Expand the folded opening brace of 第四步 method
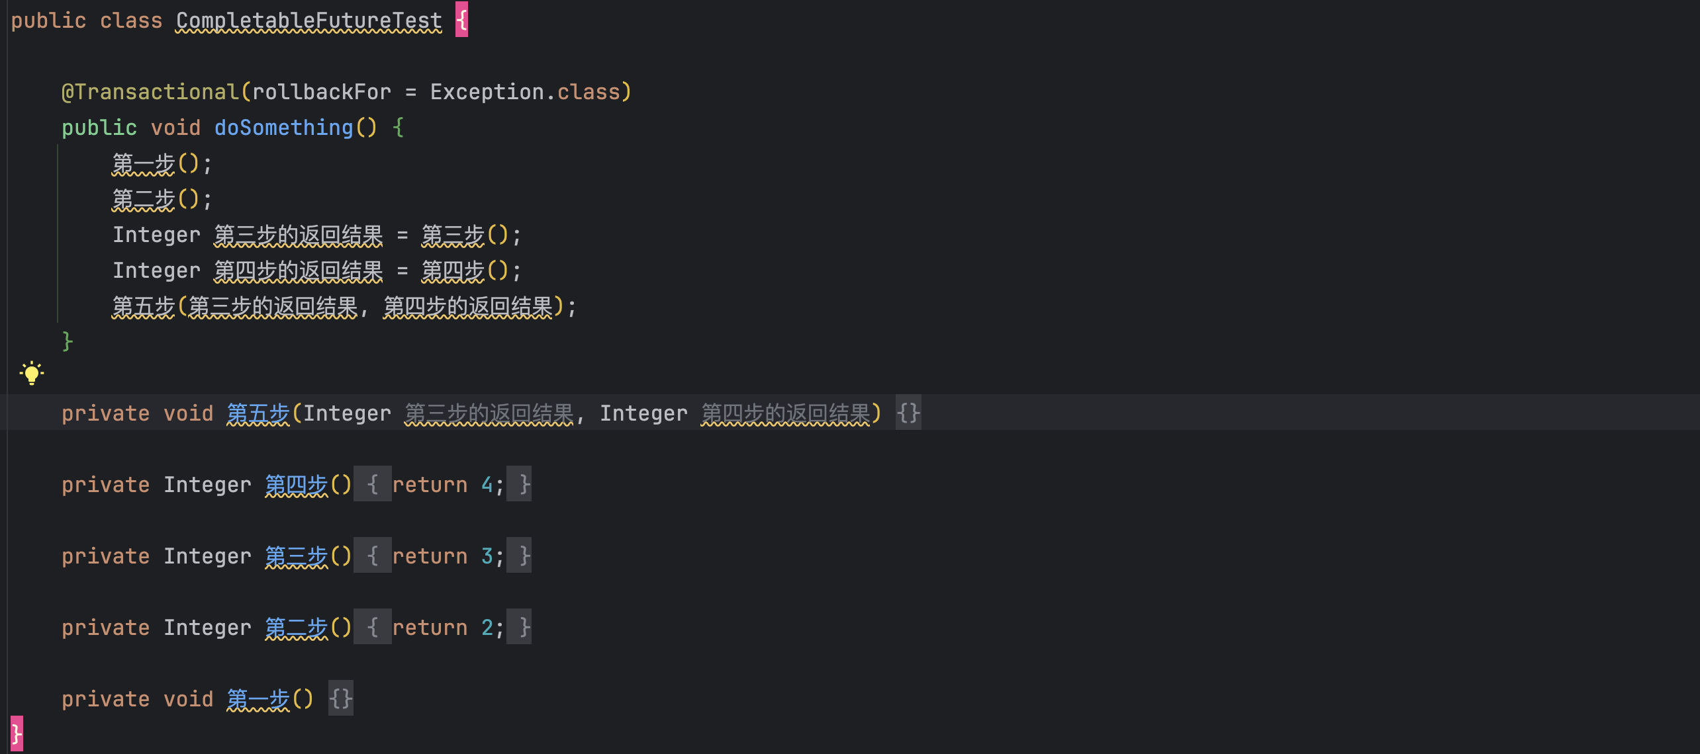Viewport: 1700px width, 754px height. pos(372,485)
